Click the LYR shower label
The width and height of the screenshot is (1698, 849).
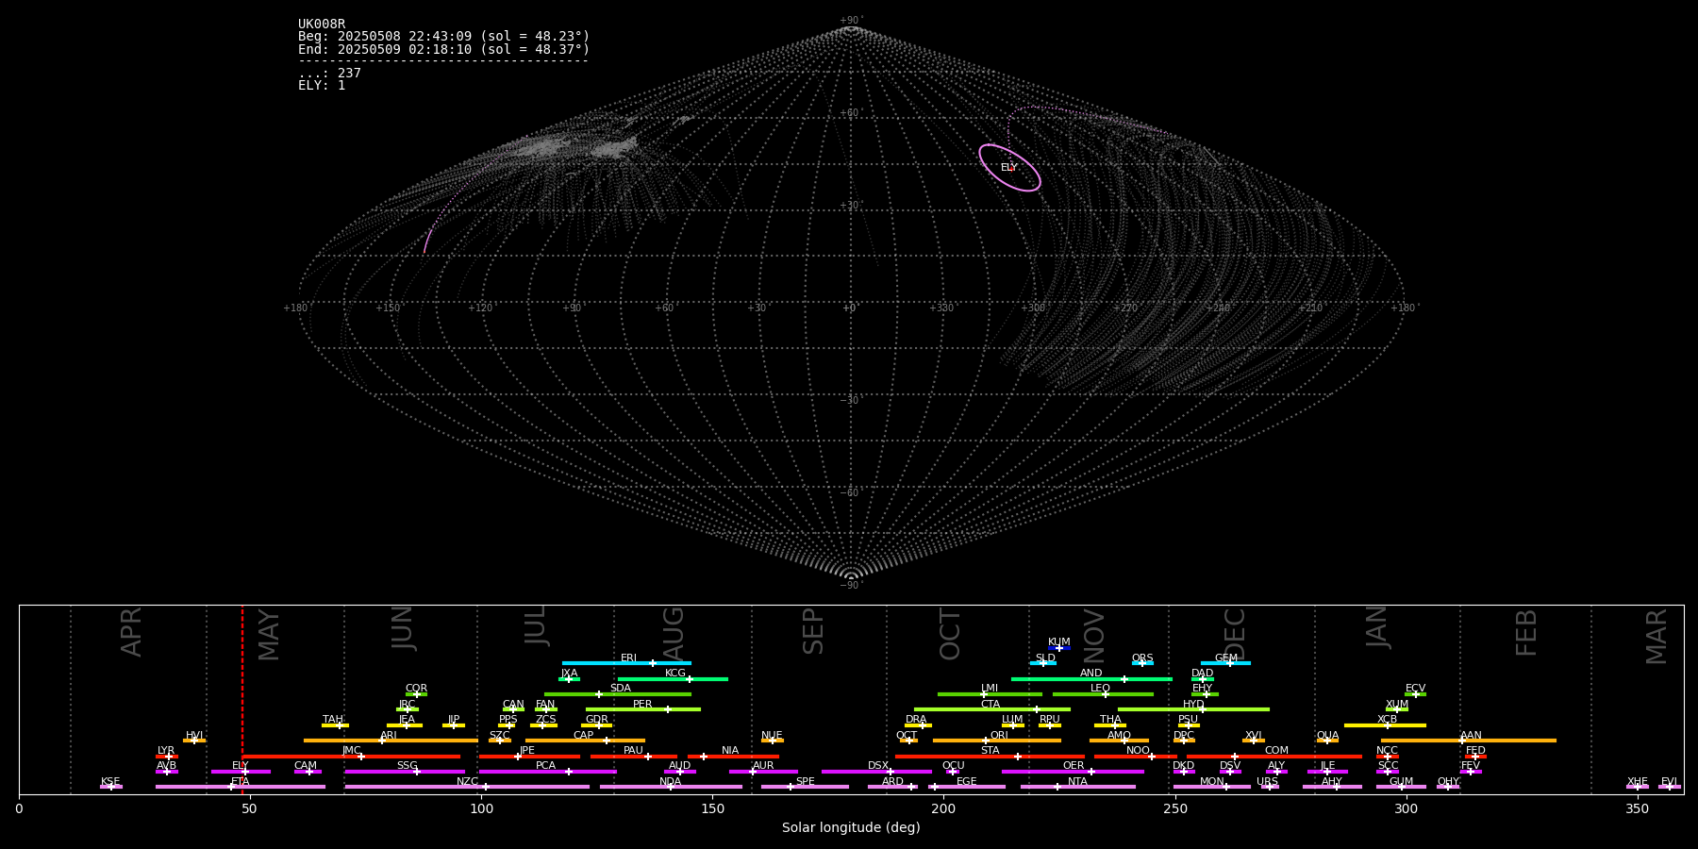tap(166, 751)
